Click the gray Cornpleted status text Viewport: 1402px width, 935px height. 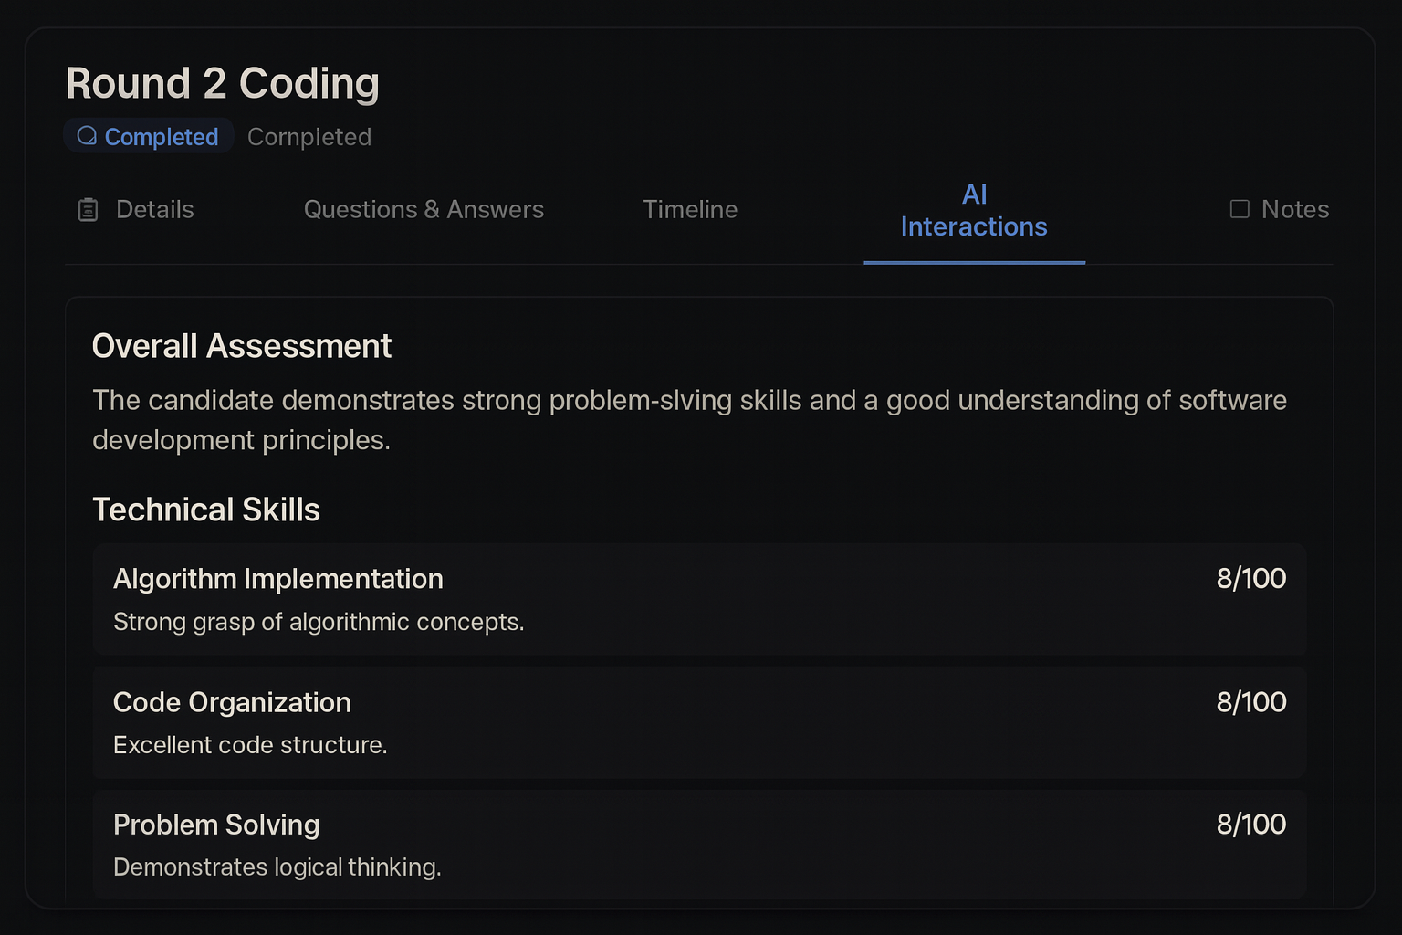(x=309, y=137)
